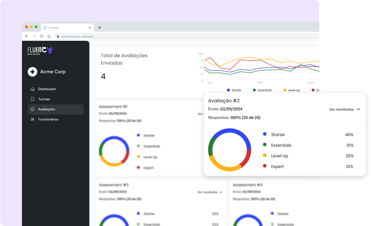Open the Funcionários people icon
Screen dimensions: 372x226
[33, 119]
